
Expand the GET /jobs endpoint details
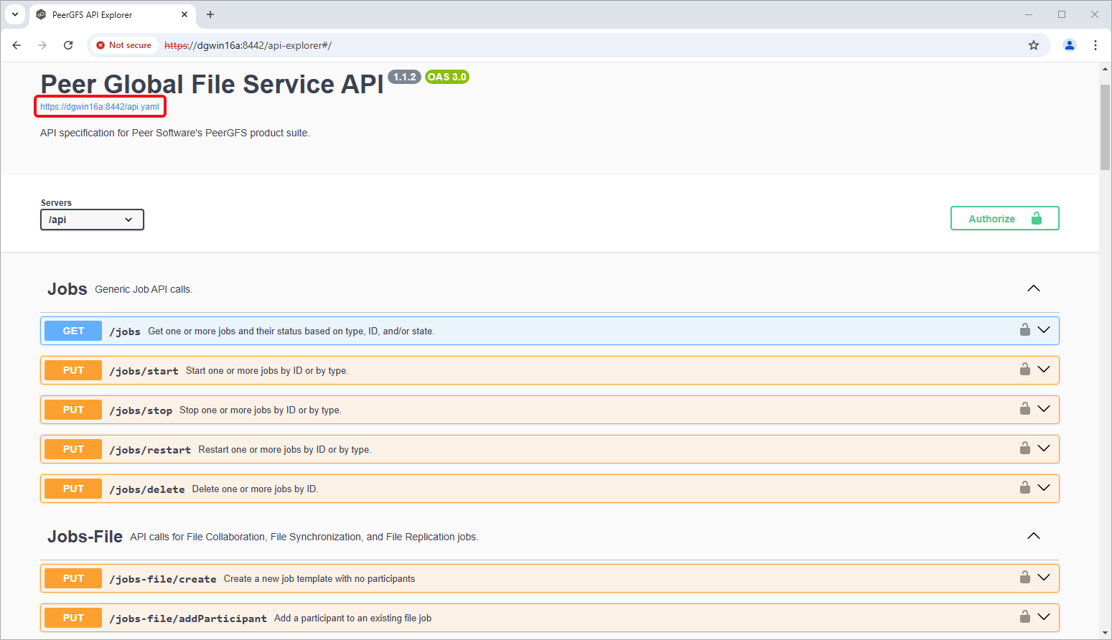[x=1043, y=330]
